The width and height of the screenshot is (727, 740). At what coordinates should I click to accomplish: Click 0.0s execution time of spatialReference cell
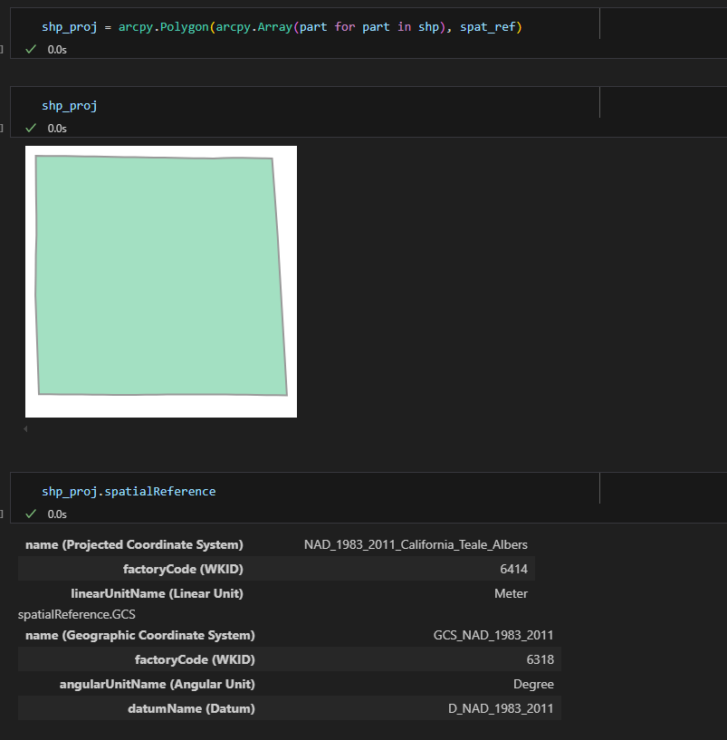click(x=57, y=514)
